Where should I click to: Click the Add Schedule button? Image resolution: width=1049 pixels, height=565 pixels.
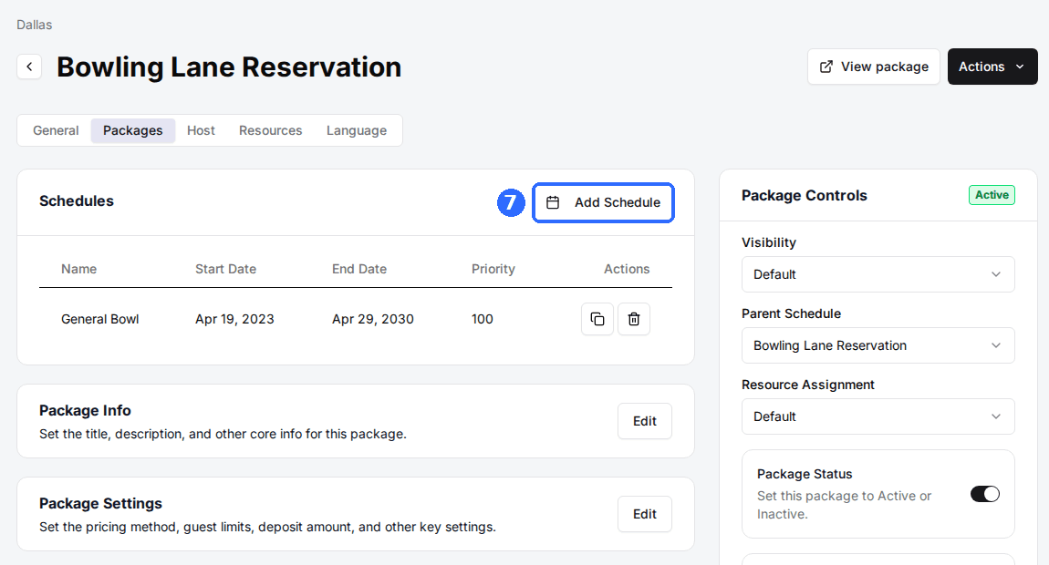click(604, 202)
